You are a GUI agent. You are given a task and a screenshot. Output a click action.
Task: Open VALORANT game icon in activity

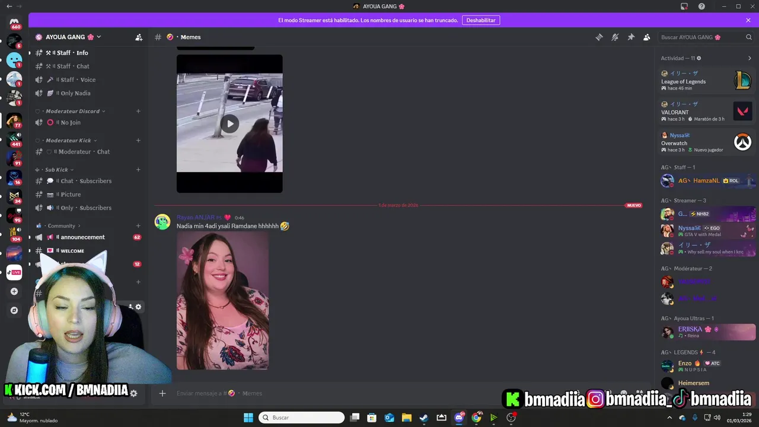click(742, 111)
